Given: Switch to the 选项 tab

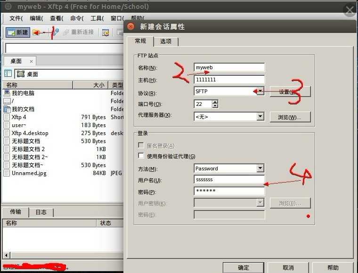Looking at the screenshot, I should coord(166,41).
